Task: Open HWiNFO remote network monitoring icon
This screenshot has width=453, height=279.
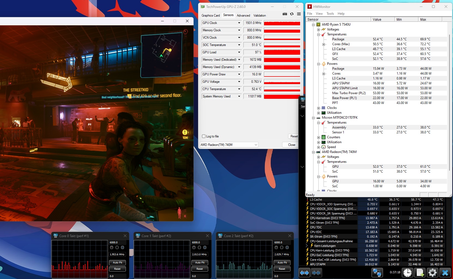Action: point(377,273)
